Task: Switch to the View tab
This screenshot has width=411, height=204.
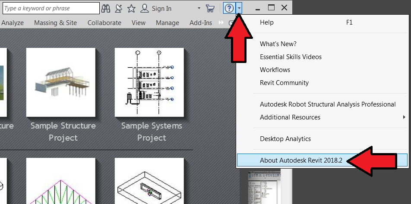Action: (139, 23)
